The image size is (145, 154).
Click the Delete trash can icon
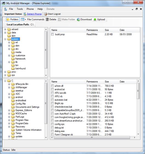[x=47, y=19]
